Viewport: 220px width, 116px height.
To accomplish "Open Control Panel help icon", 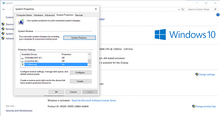I will click(x=218, y=15).
